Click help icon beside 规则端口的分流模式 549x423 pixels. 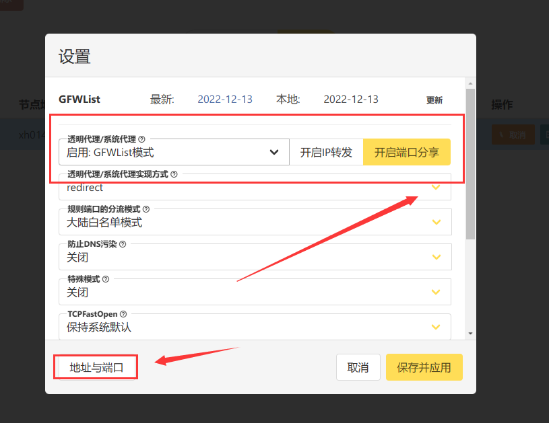(146, 209)
